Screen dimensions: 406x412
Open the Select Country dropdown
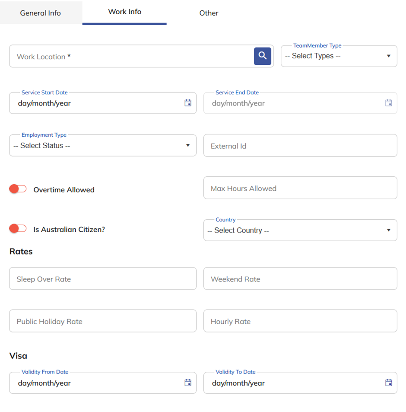click(300, 230)
